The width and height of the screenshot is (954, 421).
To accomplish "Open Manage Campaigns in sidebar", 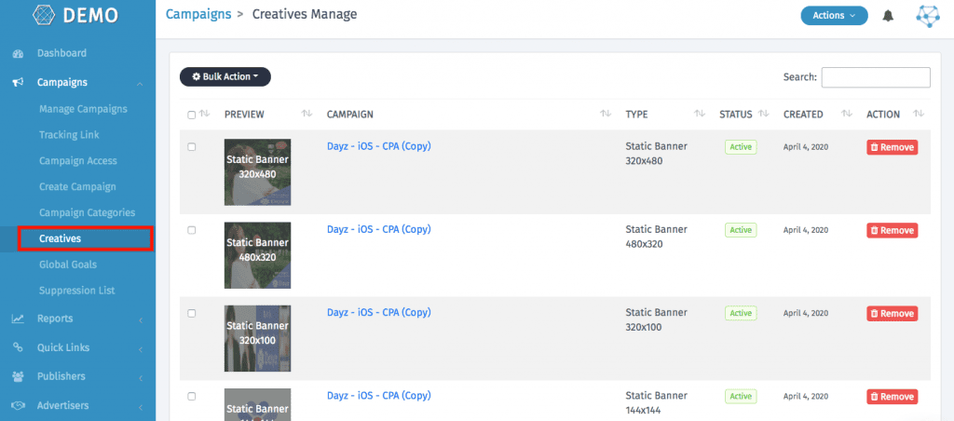I will click(x=83, y=109).
